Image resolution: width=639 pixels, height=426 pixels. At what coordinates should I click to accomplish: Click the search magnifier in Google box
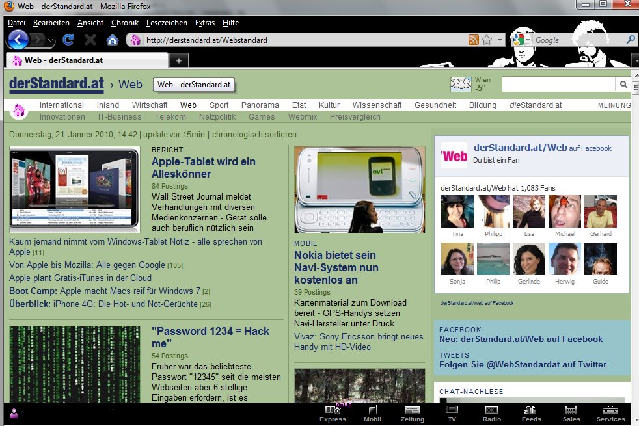(x=631, y=40)
